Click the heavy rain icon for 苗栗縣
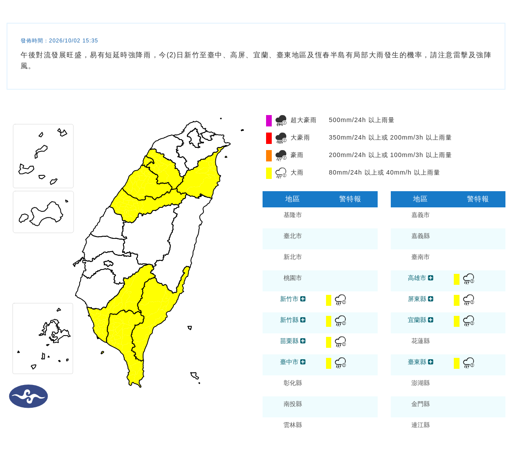This screenshot has height=455, width=512. 340,342
